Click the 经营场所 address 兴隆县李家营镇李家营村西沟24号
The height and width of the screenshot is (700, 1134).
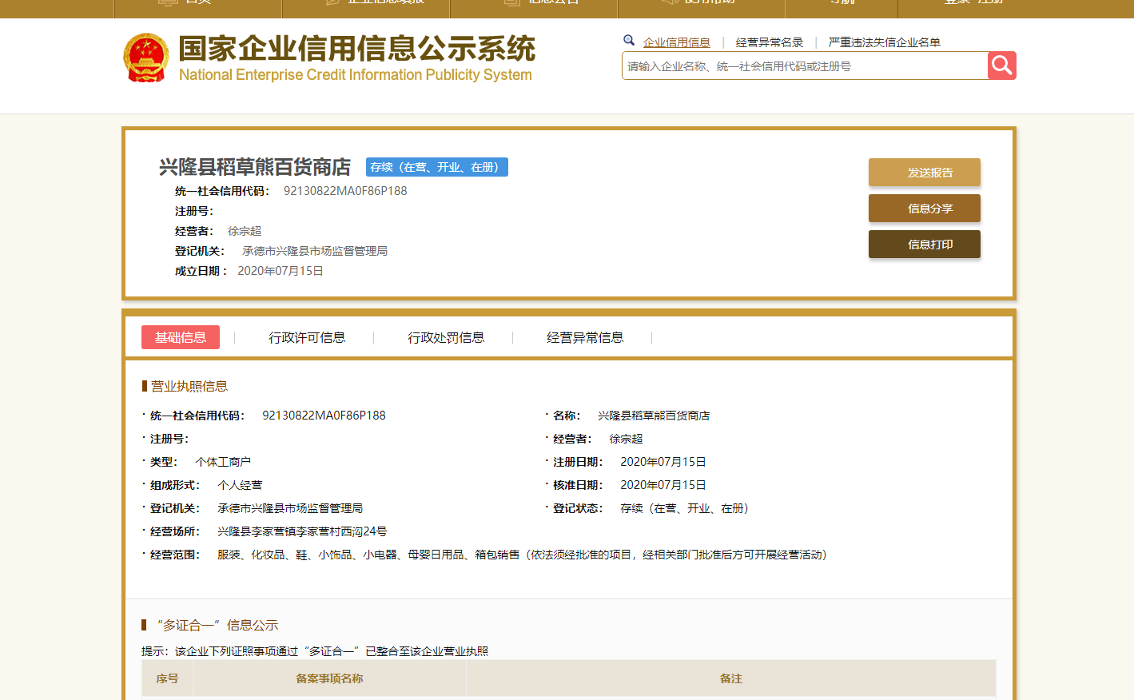coord(302,531)
